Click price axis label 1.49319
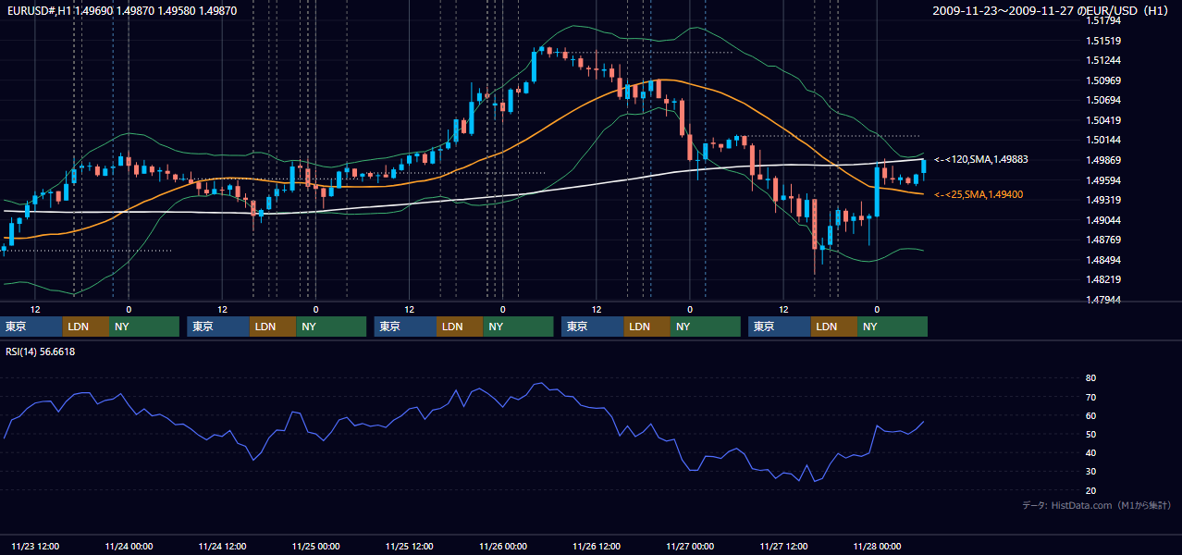 [1103, 200]
